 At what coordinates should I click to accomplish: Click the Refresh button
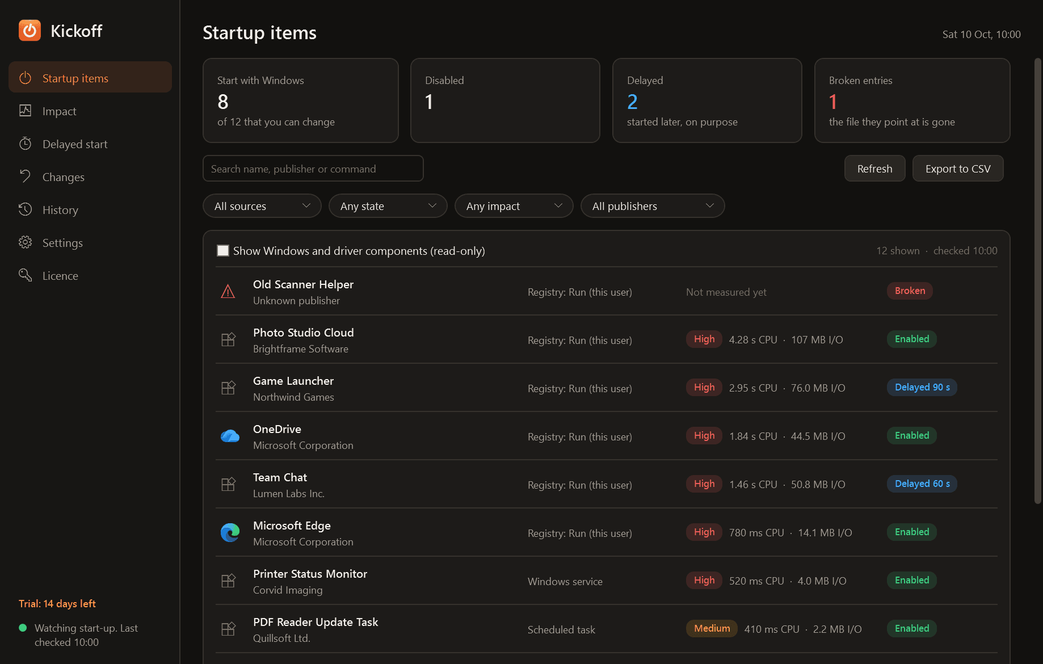pos(874,169)
